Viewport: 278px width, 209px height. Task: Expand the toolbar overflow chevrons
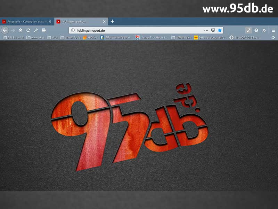[x=264, y=30]
